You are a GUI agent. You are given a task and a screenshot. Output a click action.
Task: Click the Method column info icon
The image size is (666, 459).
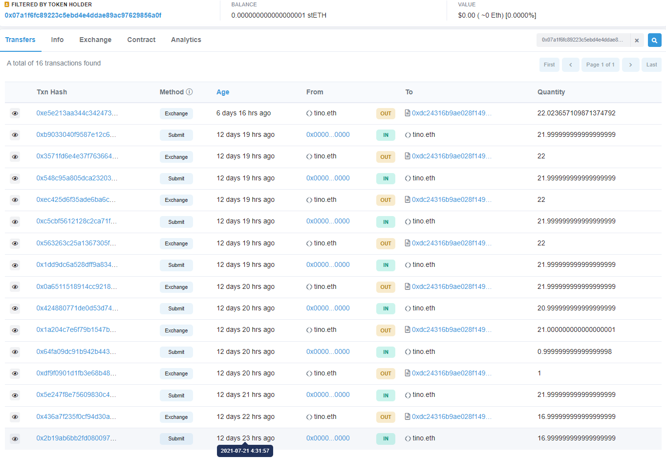click(x=189, y=92)
